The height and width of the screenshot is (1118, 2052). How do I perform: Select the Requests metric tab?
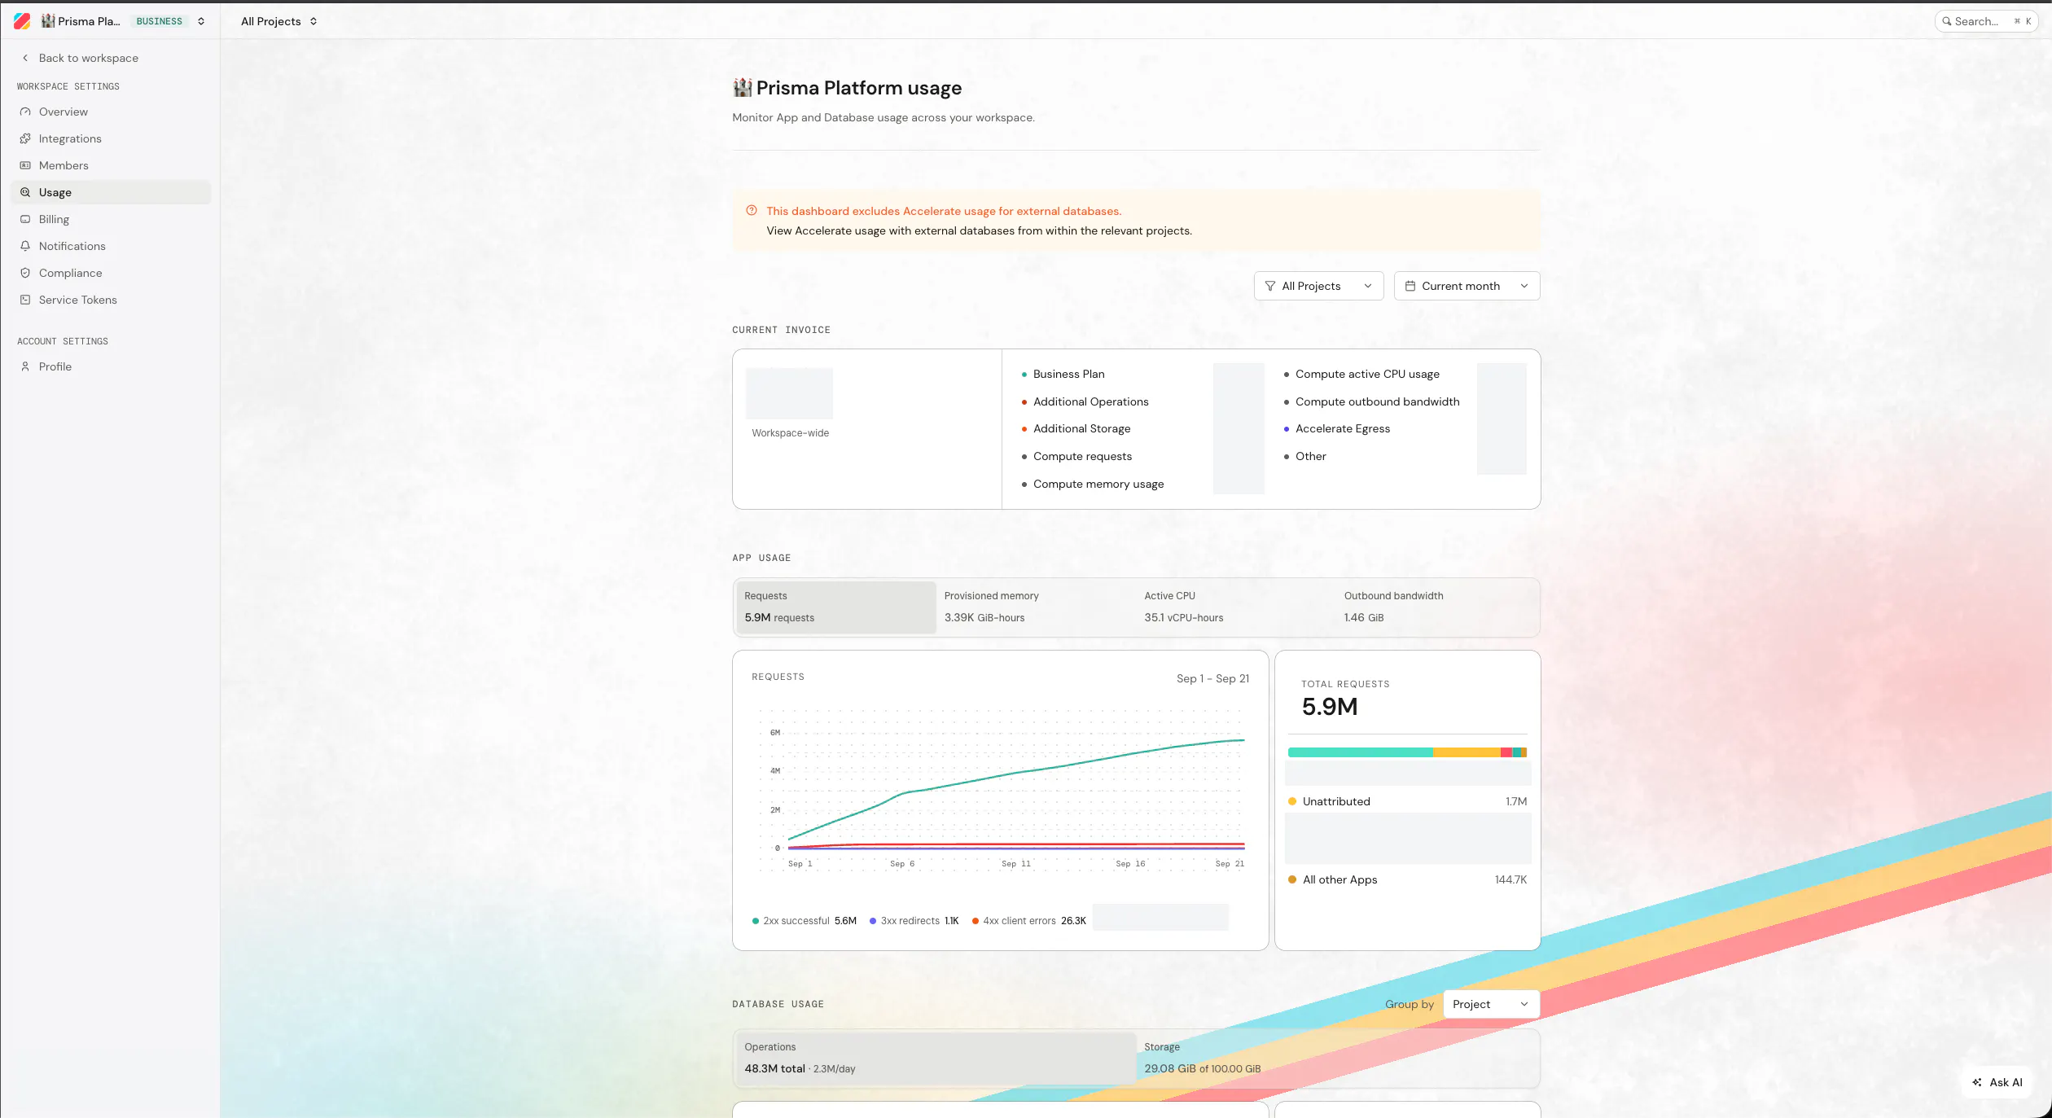point(836,607)
